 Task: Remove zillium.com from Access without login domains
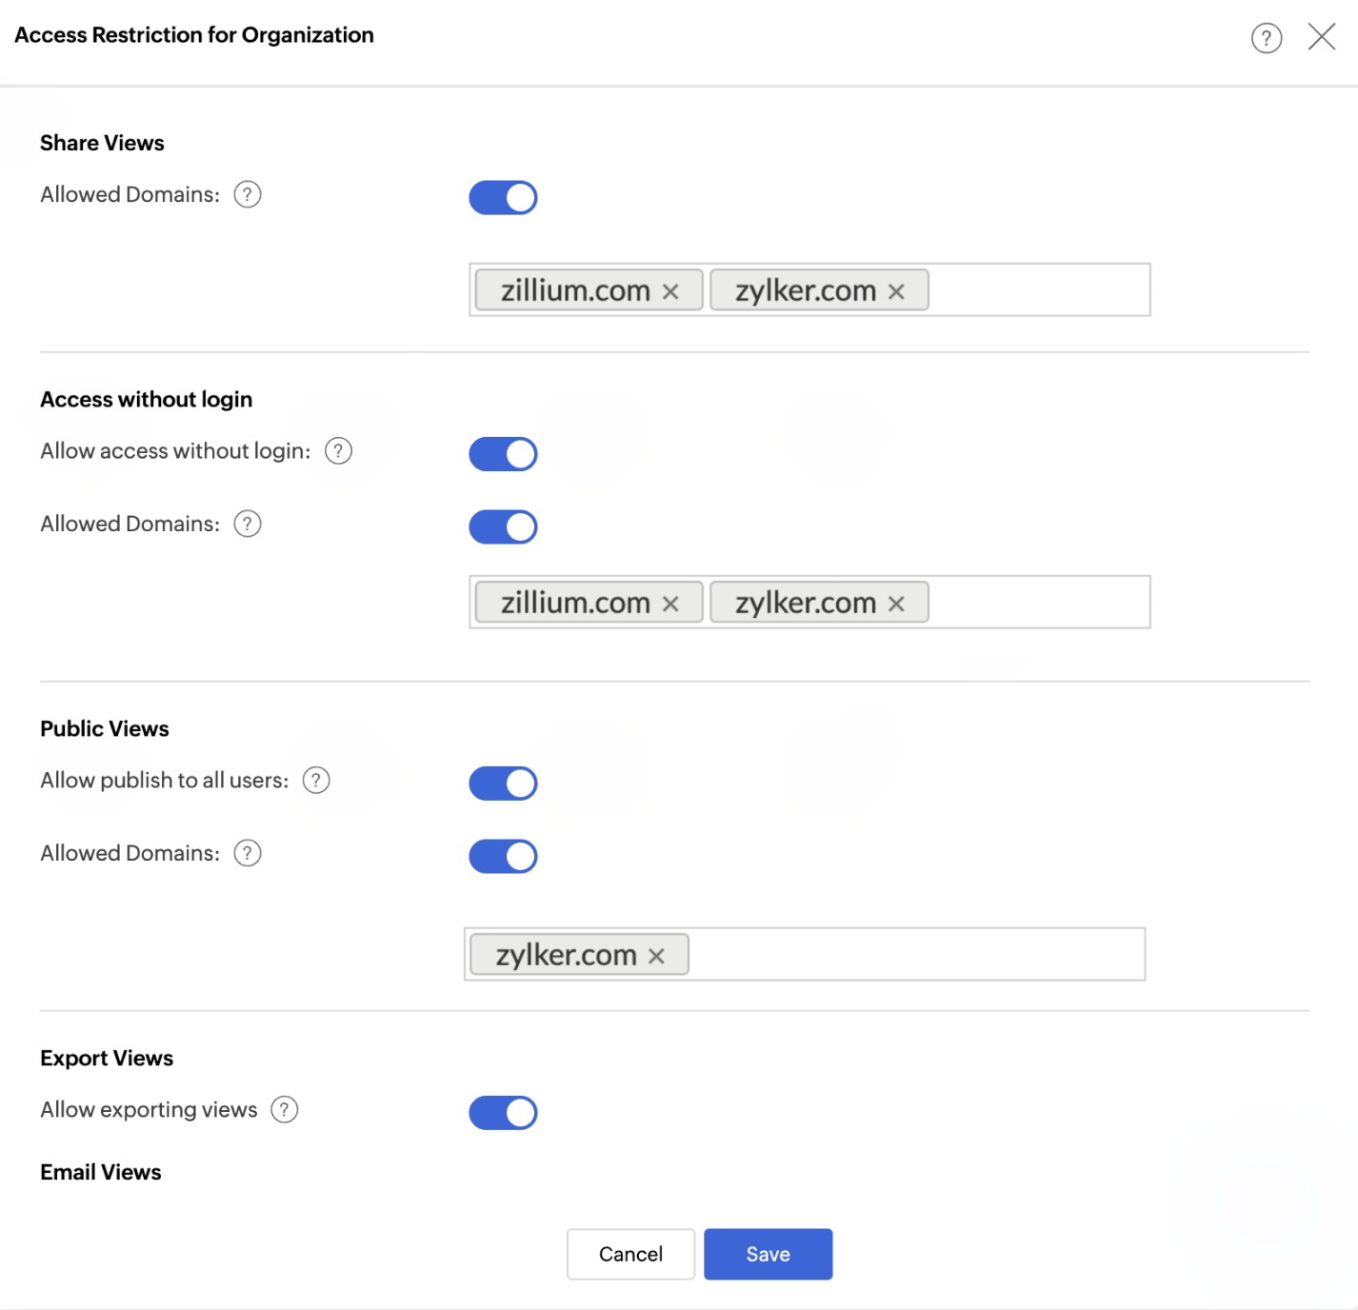[670, 604]
